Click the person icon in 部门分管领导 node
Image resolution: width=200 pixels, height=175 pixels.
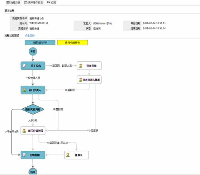click(24, 131)
